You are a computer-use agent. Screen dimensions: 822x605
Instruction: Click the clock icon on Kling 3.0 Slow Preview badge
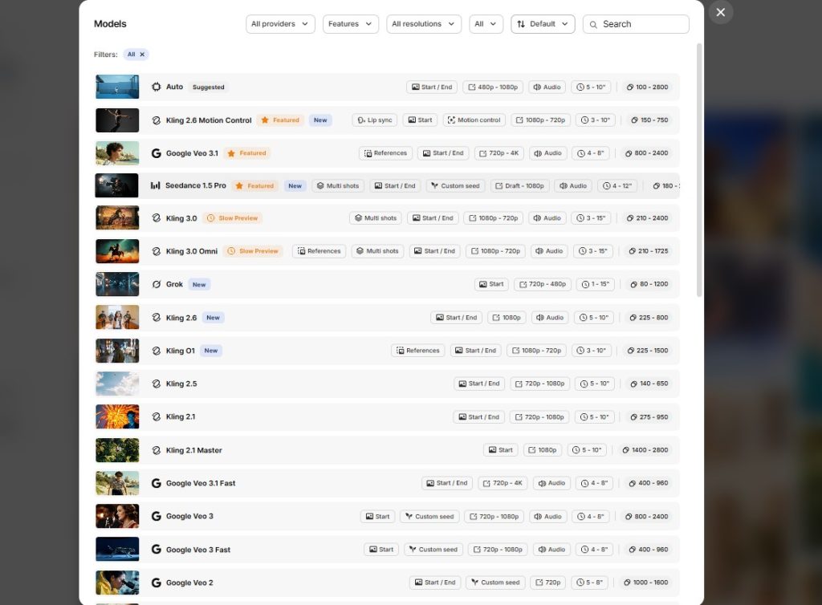pyautogui.click(x=210, y=218)
